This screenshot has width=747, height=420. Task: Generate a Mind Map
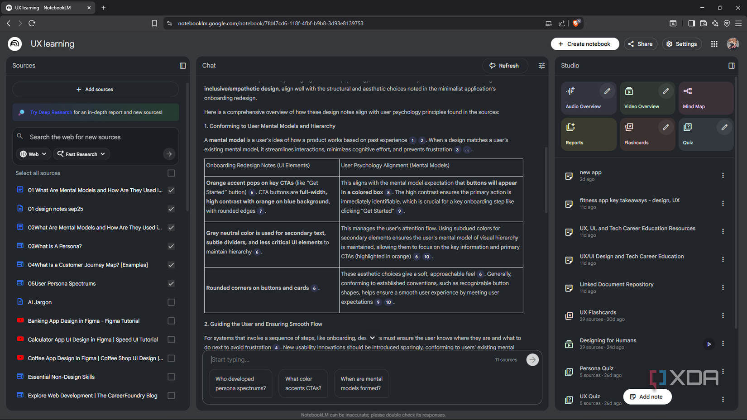[x=706, y=98]
